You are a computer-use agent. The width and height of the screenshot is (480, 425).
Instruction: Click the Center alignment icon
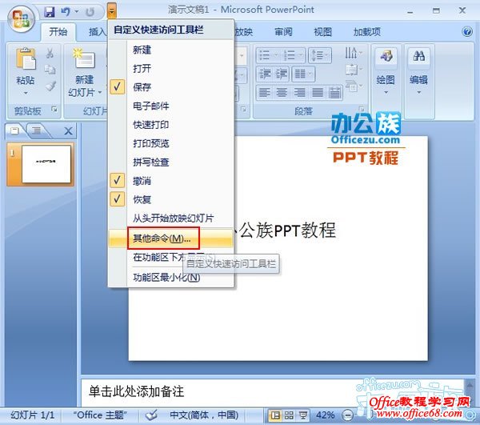point(282,92)
